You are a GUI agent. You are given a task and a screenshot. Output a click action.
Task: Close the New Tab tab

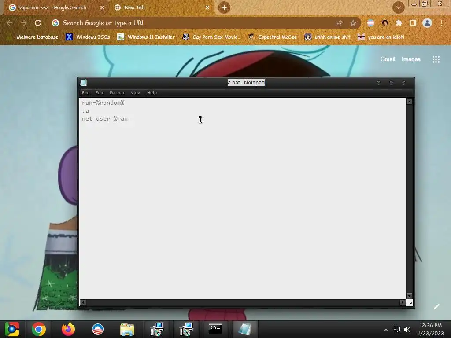coord(207,7)
